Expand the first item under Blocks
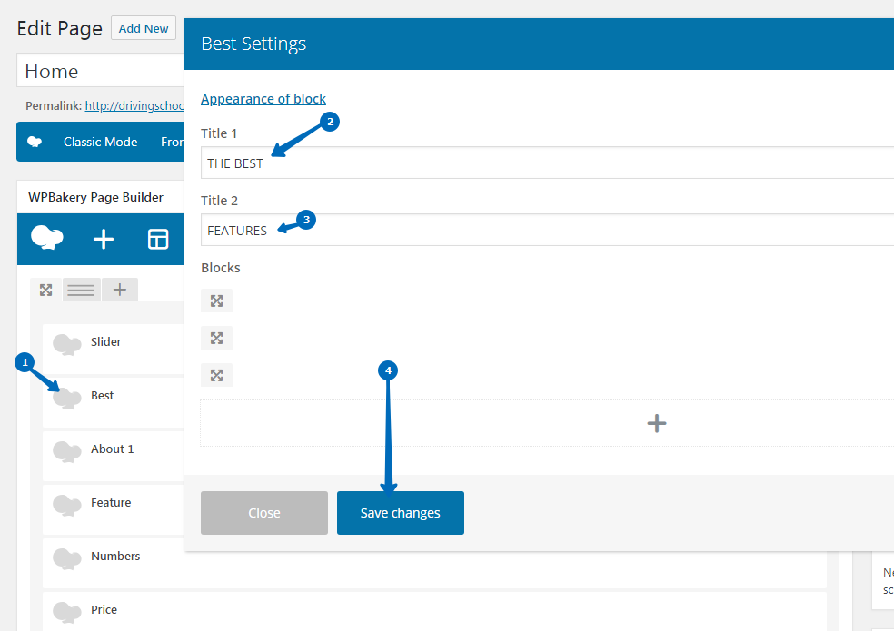This screenshot has height=631, width=894. tap(216, 301)
